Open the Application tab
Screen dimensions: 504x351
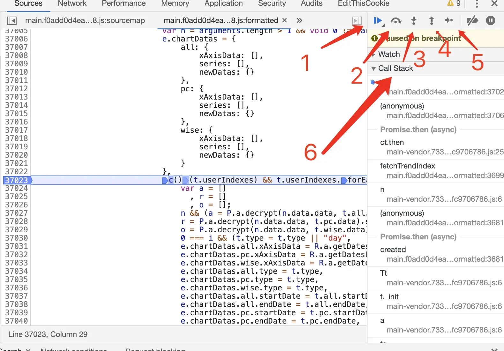click(224, 4)
